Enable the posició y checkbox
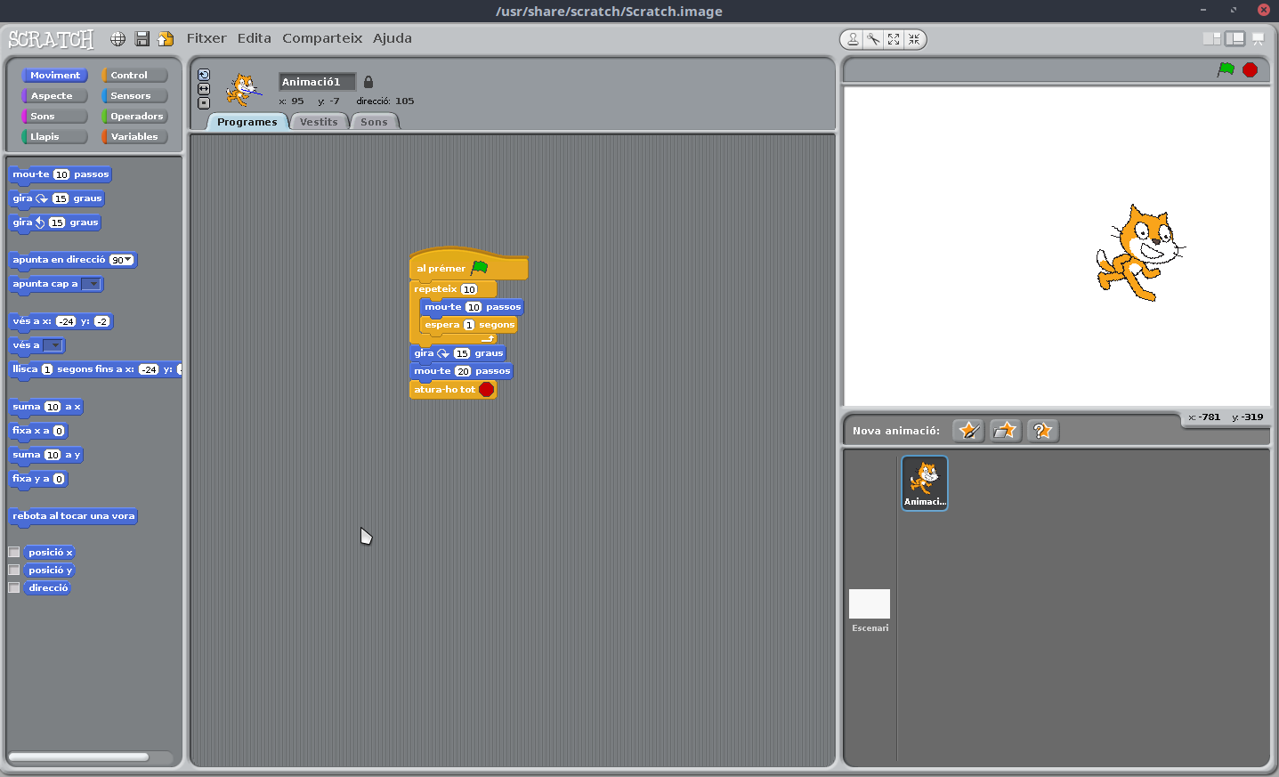Screen dimensions: 1279x777 coord(14,571)
